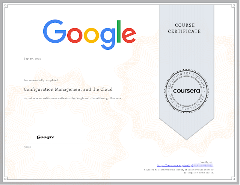Click EDUCATION FOR EVERYONE text on seal ring
The width and height of the screenshot is (240, 185).
(187, 78)
